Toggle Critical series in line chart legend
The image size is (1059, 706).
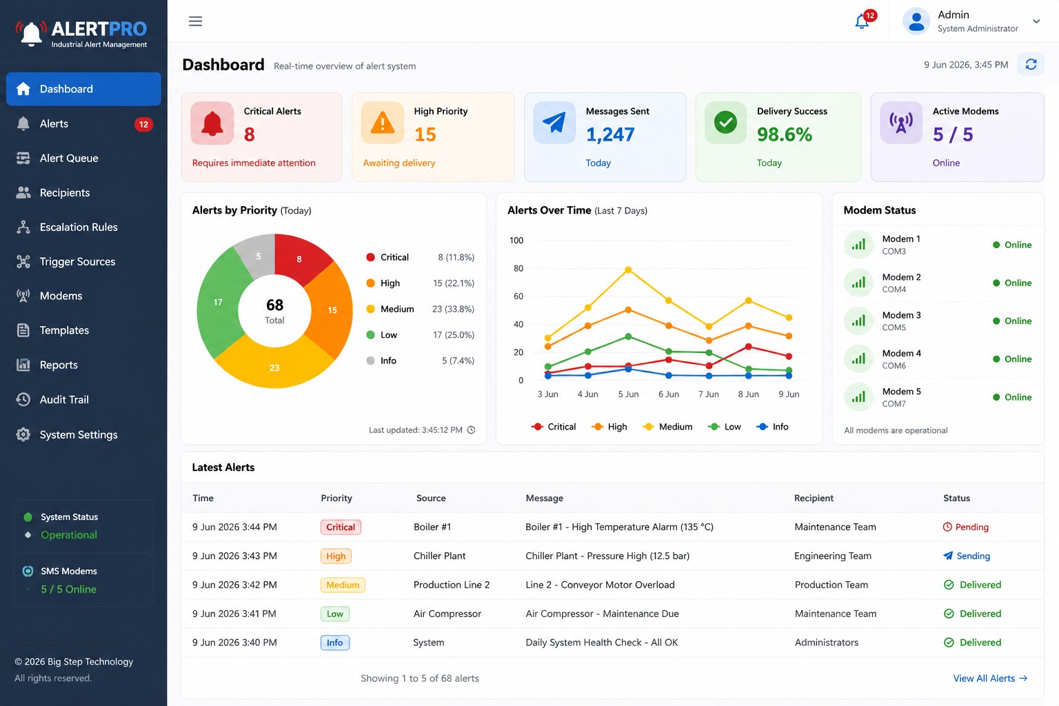pos(554,427)
